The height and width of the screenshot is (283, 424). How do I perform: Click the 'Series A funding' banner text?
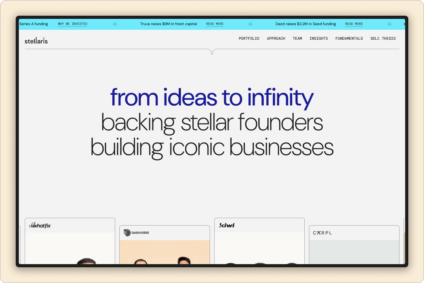tap(33, 24)
